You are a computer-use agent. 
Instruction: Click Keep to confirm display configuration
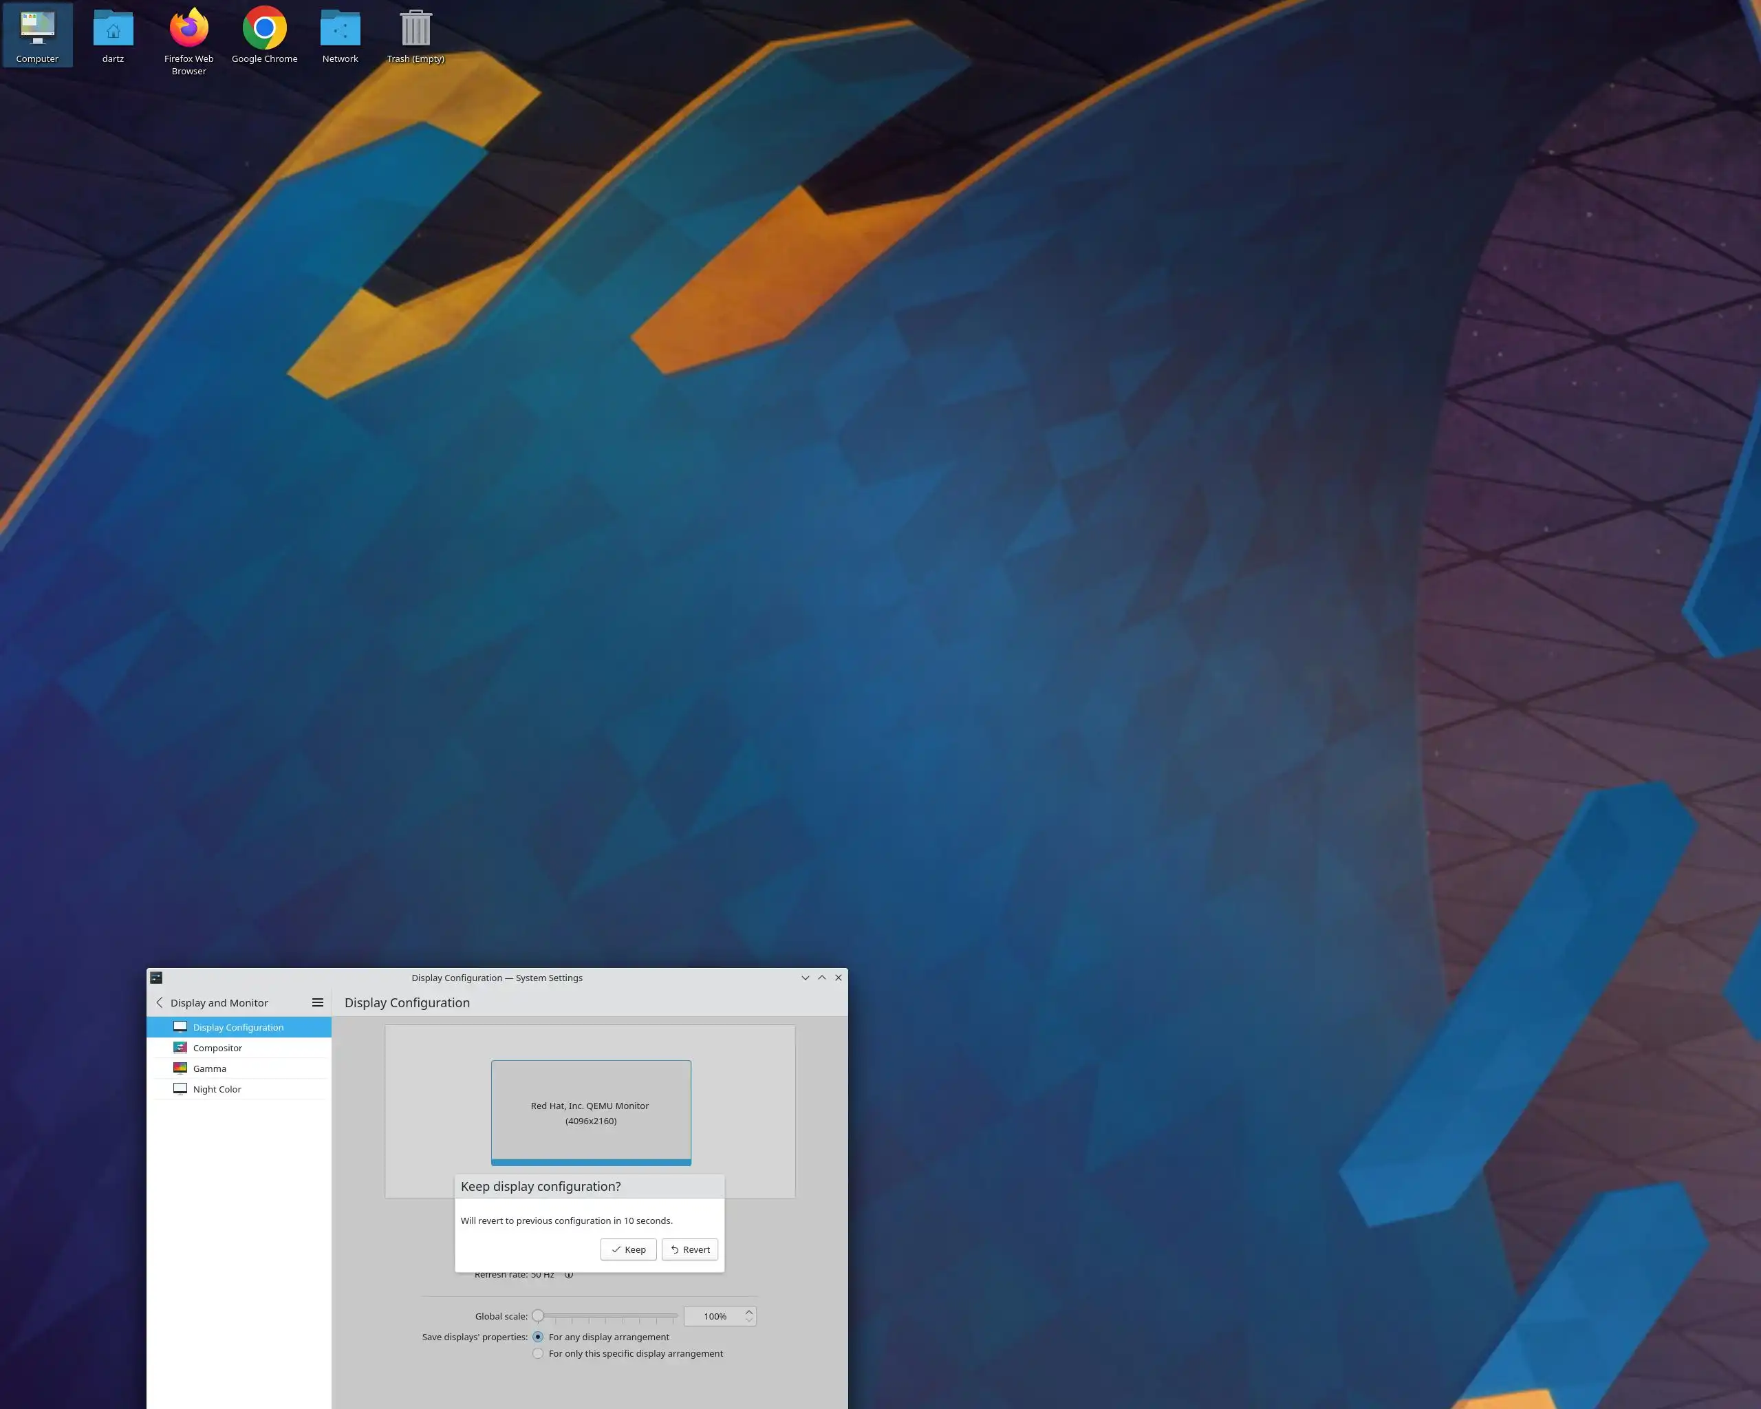point(628,1249)
